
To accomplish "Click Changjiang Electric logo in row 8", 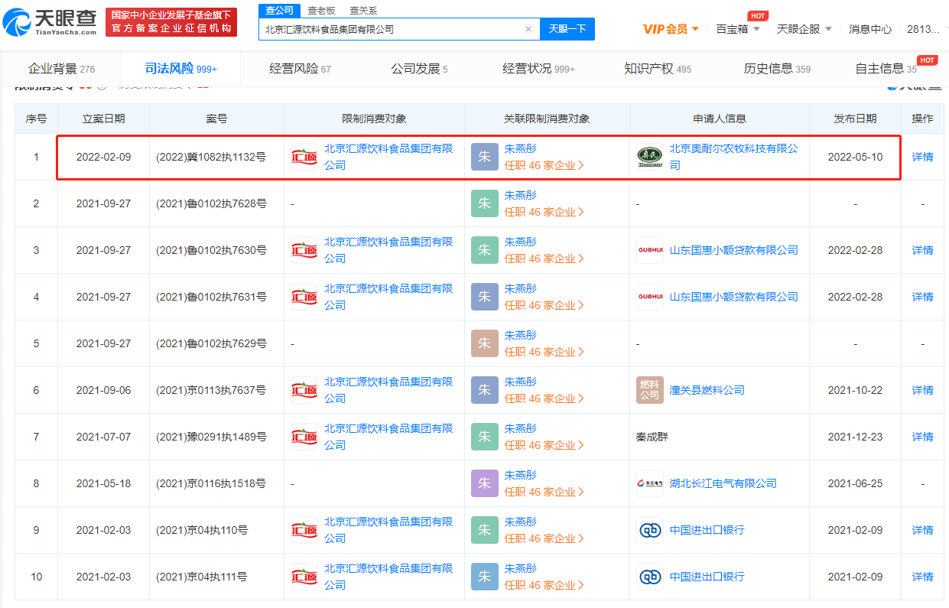I will click(650, 483).
